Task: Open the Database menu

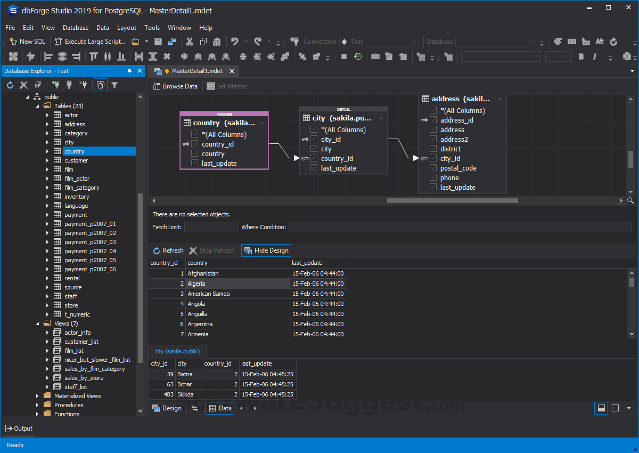Action: [75, 27]
